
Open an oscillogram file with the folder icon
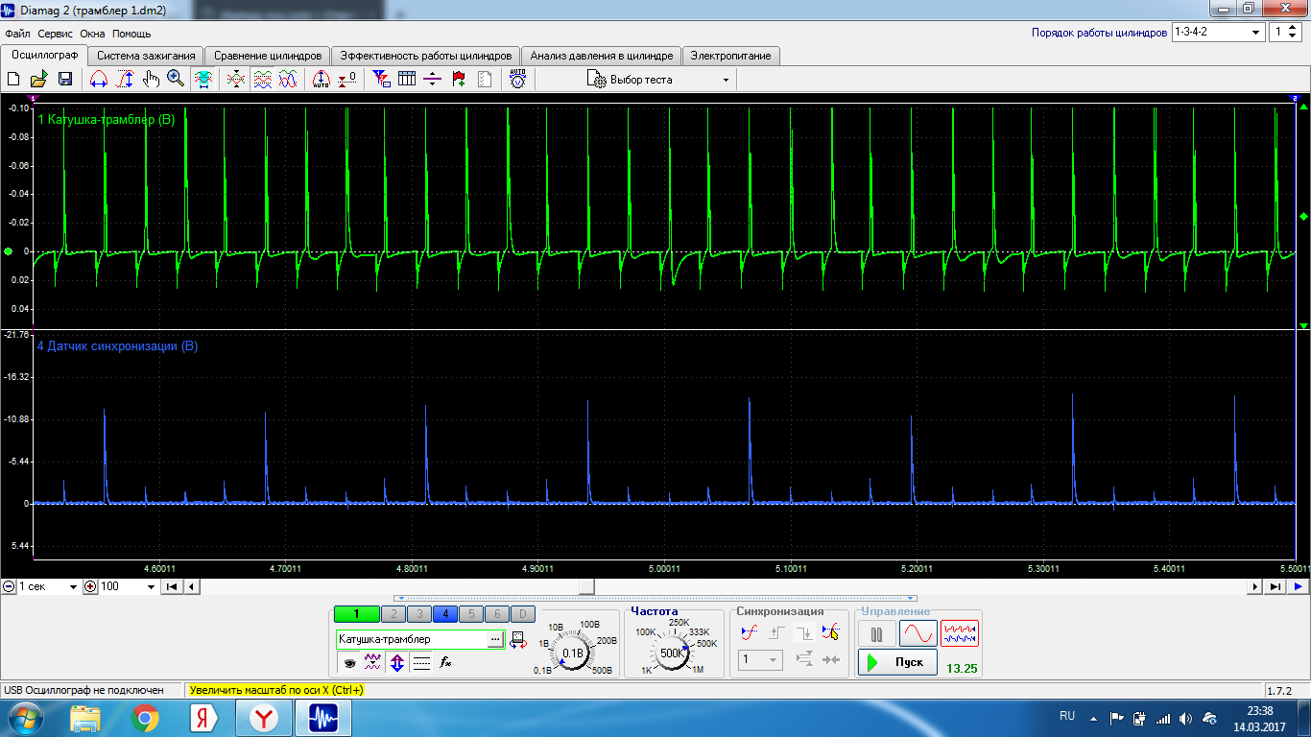39,80
